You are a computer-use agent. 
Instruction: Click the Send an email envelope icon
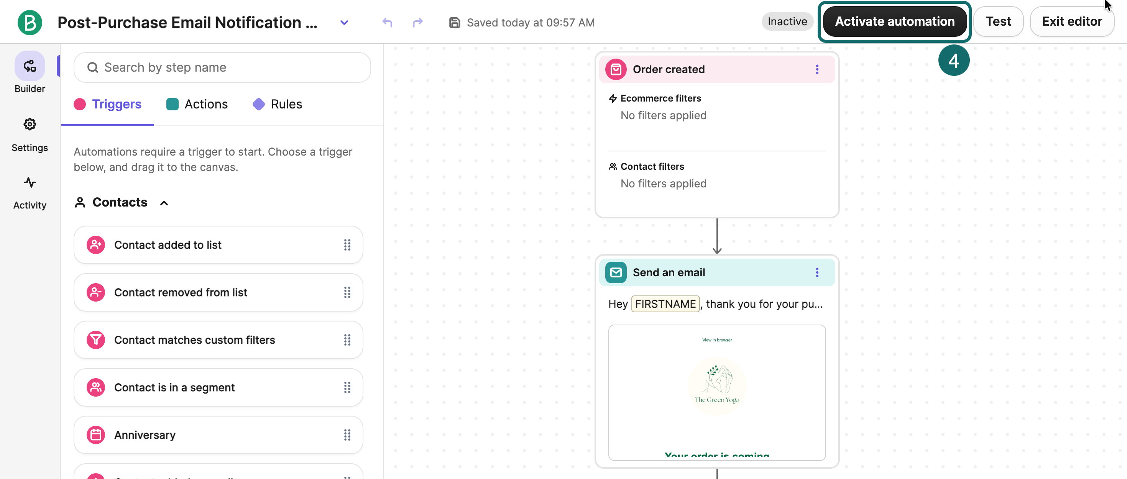point(616,272)
